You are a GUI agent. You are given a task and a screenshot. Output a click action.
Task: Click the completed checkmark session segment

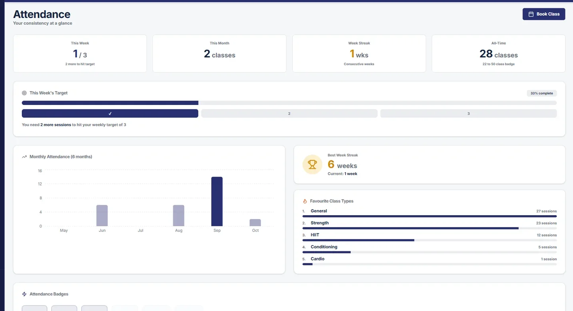click(110, 113)
